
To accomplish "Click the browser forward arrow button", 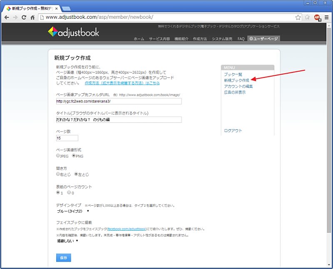I will pos(15,17).
